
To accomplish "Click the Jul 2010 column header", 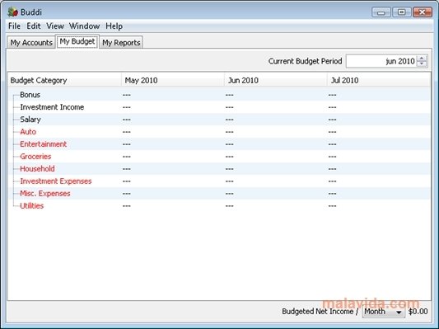I will coord(379,81).
